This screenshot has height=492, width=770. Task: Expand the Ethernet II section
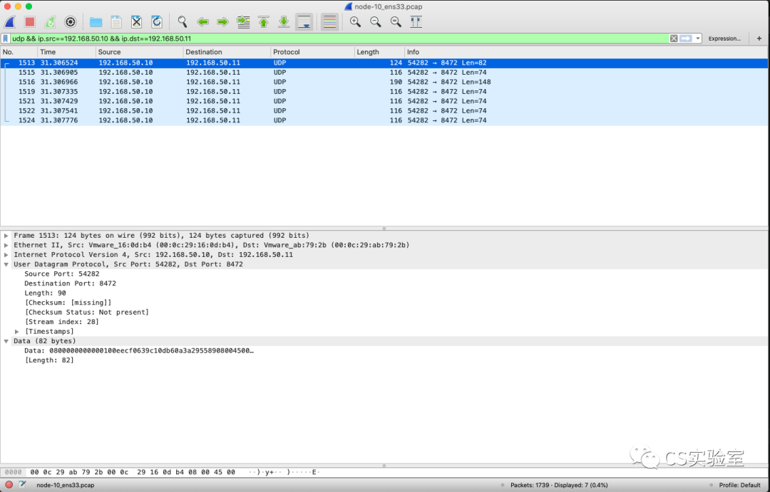tap(6, 245)
